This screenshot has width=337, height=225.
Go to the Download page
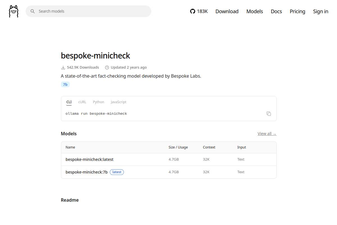point(227,11)
